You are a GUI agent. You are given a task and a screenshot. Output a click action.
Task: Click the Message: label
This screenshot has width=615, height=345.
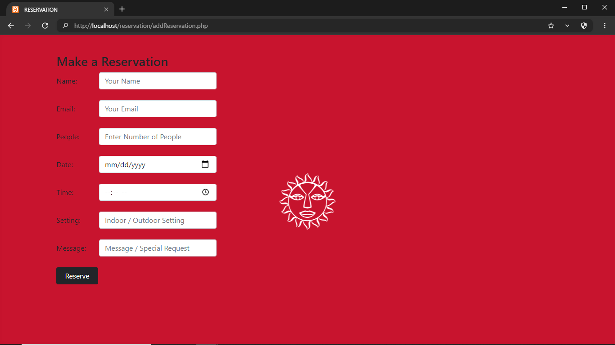point(71,248)
